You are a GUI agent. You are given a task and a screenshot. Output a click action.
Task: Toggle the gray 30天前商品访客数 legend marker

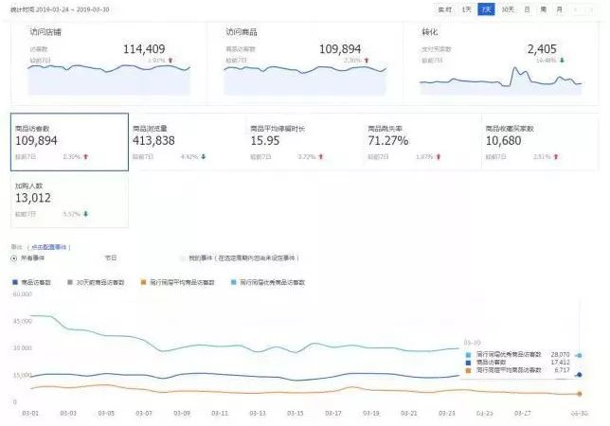[70, 282]
